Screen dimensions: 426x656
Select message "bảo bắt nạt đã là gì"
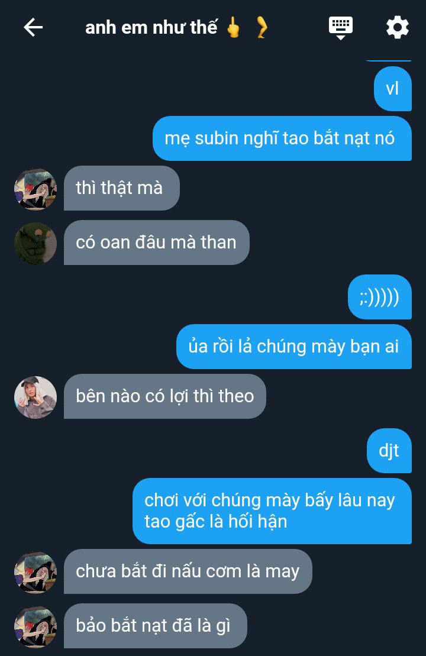[x=155, y=626]
